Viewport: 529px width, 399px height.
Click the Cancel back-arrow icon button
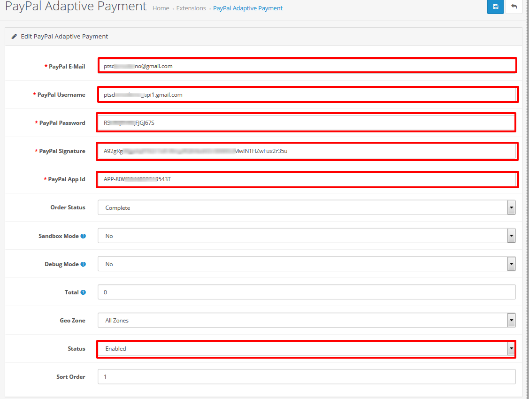pos(514,7)
